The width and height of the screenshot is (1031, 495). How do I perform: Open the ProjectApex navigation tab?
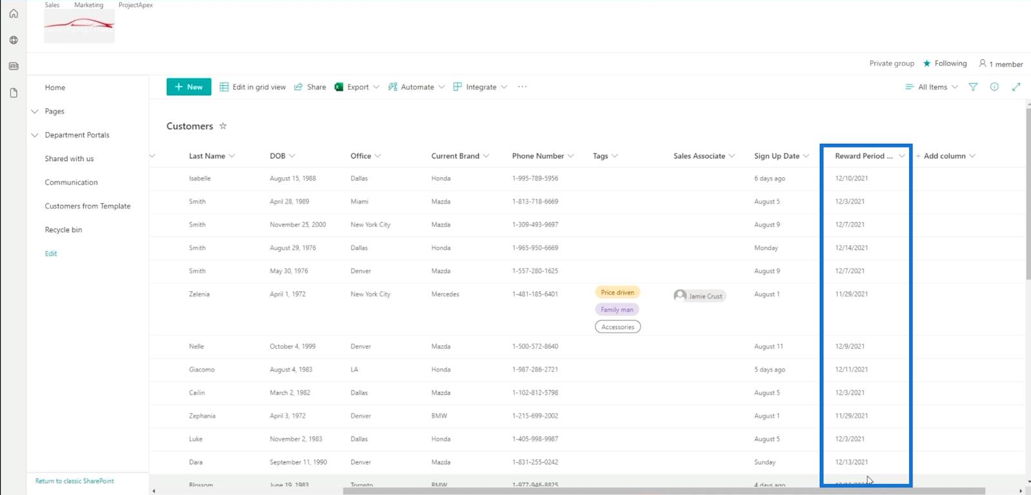[135, 5]
